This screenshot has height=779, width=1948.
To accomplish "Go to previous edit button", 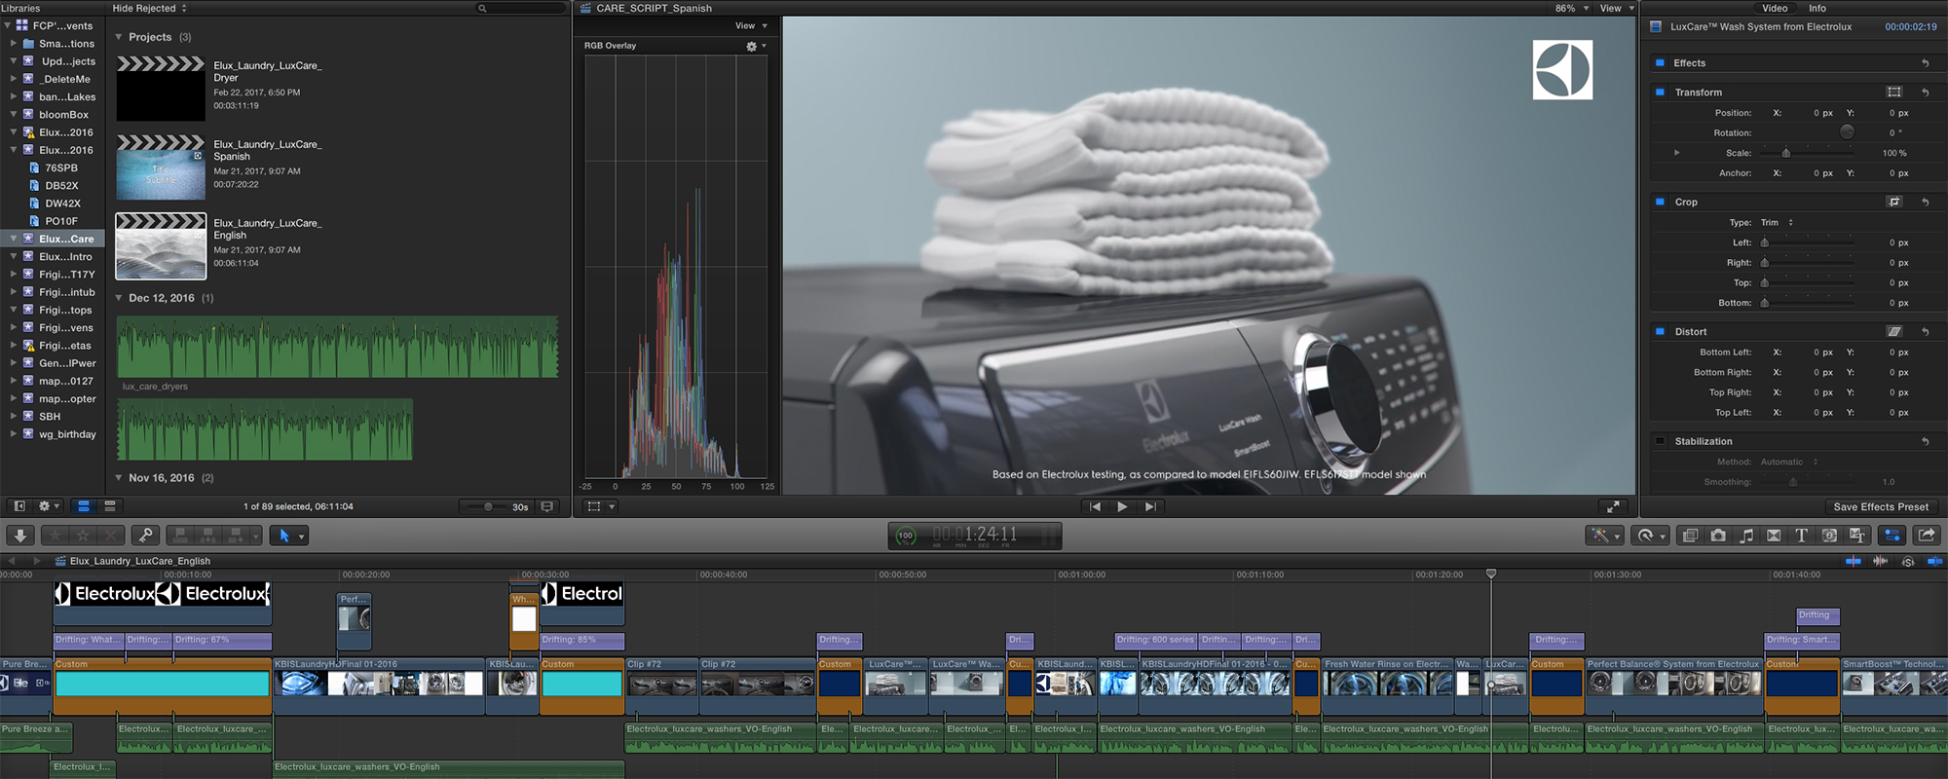I will [x=1095, y=506].
